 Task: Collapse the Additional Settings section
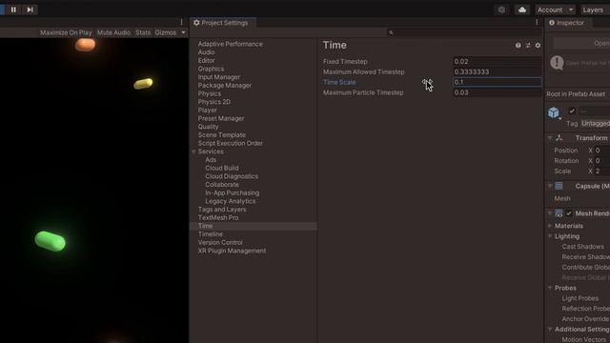pyautogui.click(x=550, y=330)
